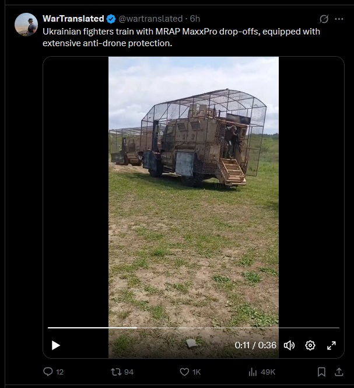Click the tweet text about MaxxPro drop-offs
Screen dimensions: 354x388
click(181, 37)
